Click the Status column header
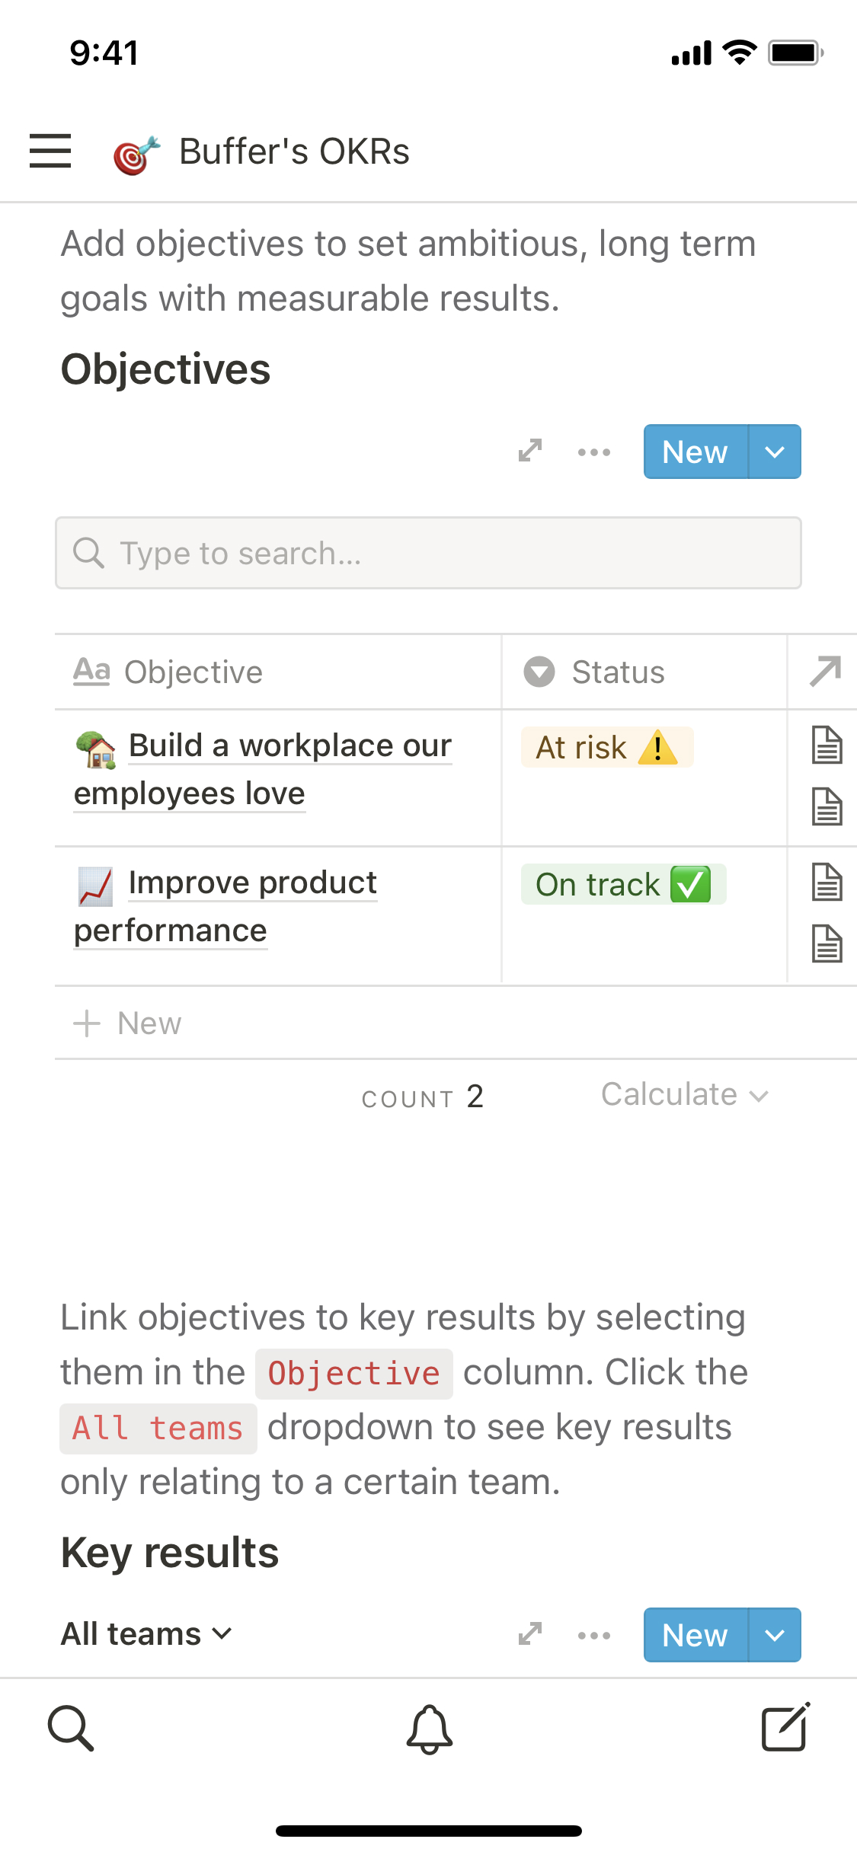 pyautogui.click(x=617, y=672)
